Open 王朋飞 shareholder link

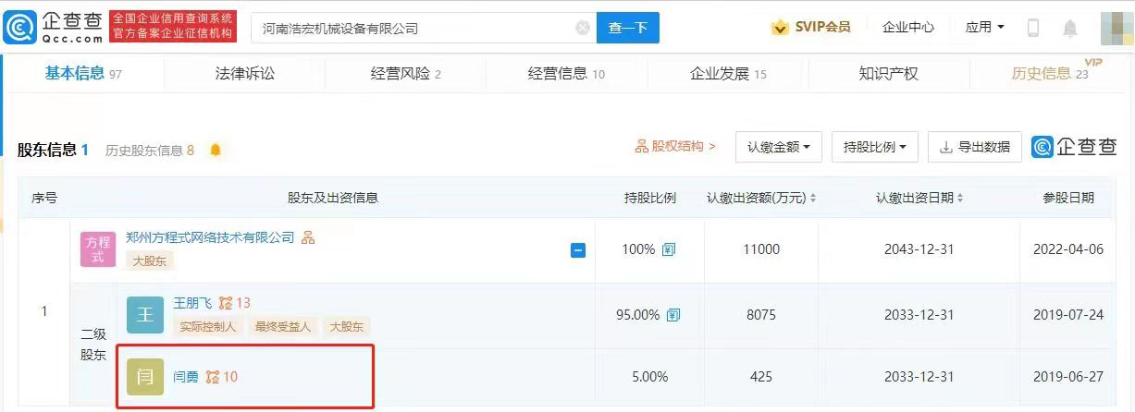click(x=192, y=303)
